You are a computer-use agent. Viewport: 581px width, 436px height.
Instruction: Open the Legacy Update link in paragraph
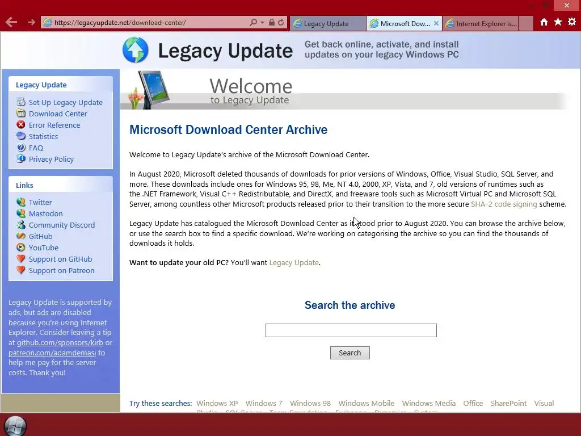tap(294, 262)
